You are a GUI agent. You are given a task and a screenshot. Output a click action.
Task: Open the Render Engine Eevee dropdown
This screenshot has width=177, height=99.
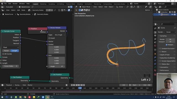point(171,32)
